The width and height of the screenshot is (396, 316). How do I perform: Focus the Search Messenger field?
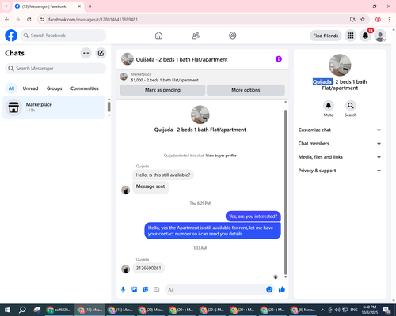55,69
